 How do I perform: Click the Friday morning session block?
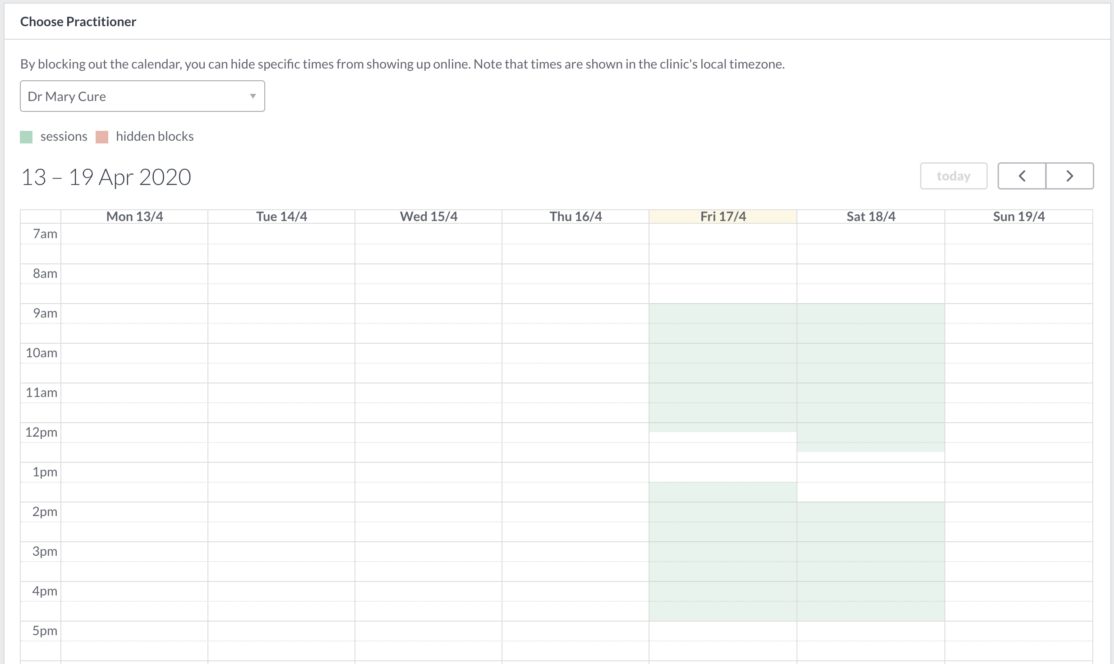click(723, 368)
